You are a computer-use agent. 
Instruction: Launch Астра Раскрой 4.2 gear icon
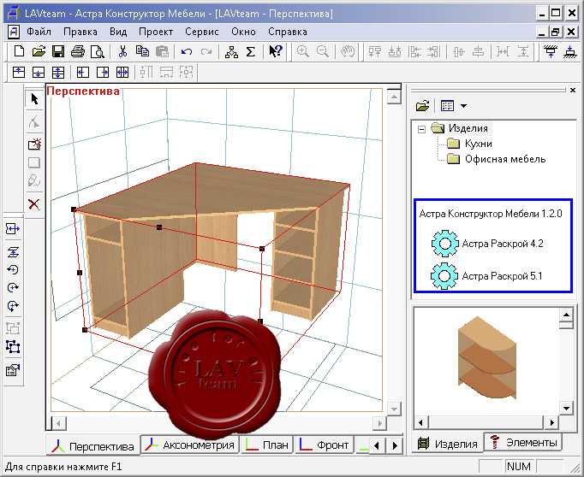tap(444, 244)
